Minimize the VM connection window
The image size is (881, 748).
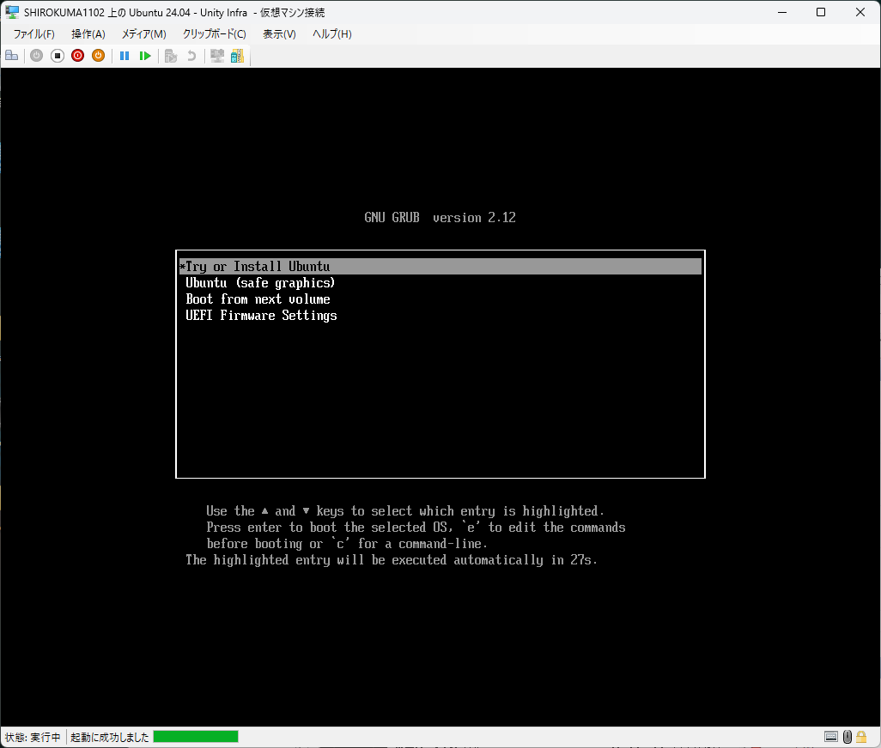[x=782, y=12]
